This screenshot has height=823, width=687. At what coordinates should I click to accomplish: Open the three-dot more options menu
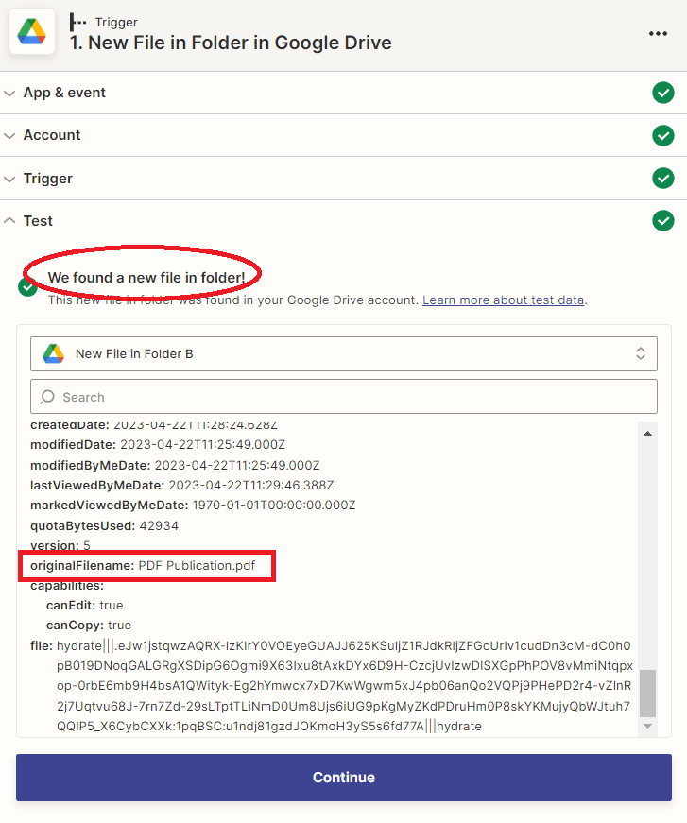(x=658, y=33)
